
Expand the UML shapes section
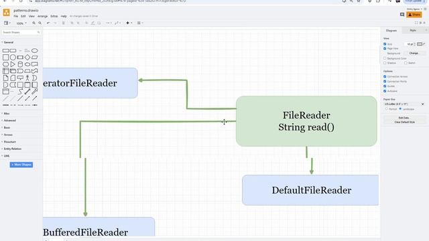coord(6,156)
